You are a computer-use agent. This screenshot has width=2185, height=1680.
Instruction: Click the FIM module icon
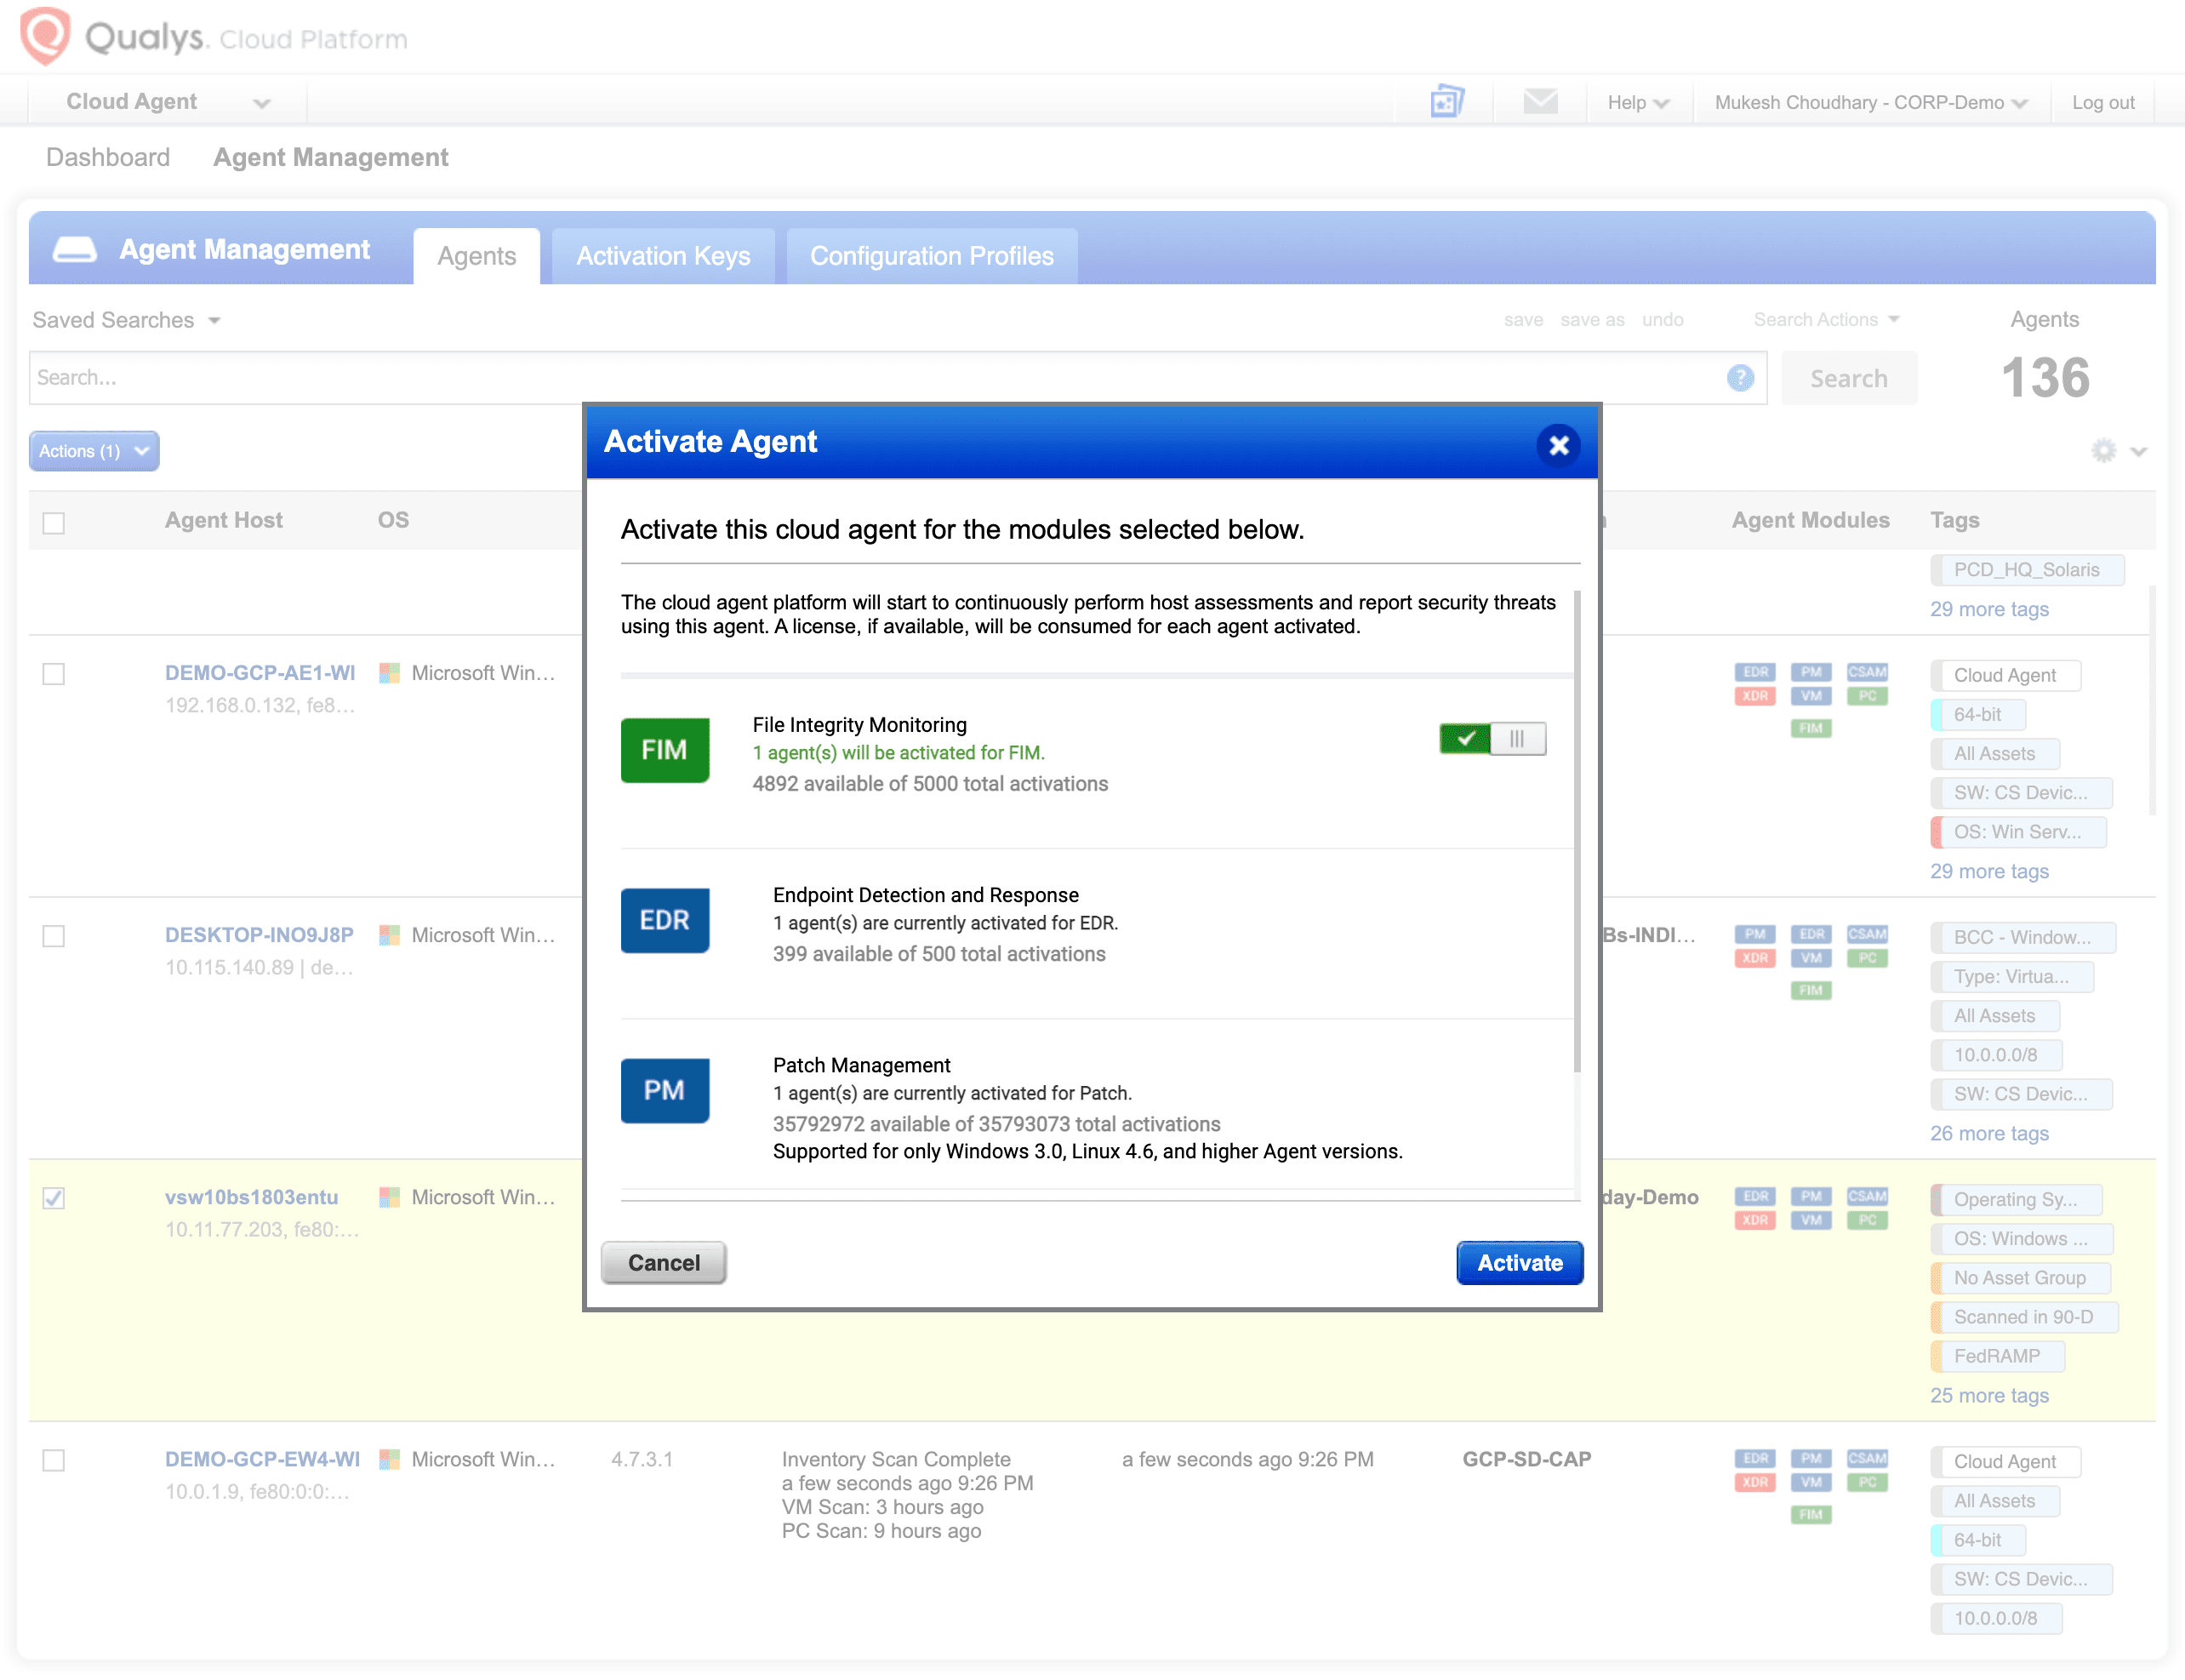(665, 750)
